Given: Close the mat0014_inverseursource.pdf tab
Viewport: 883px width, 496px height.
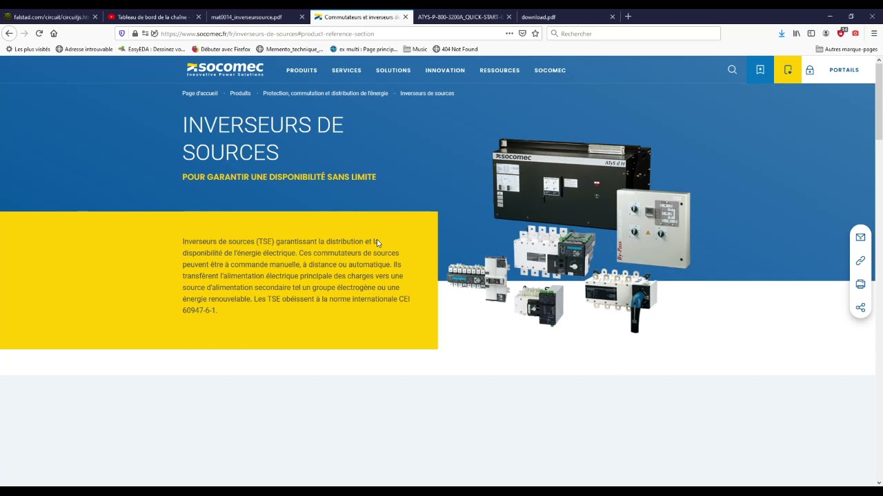Looking at the screenshot, I should point(301,17).
